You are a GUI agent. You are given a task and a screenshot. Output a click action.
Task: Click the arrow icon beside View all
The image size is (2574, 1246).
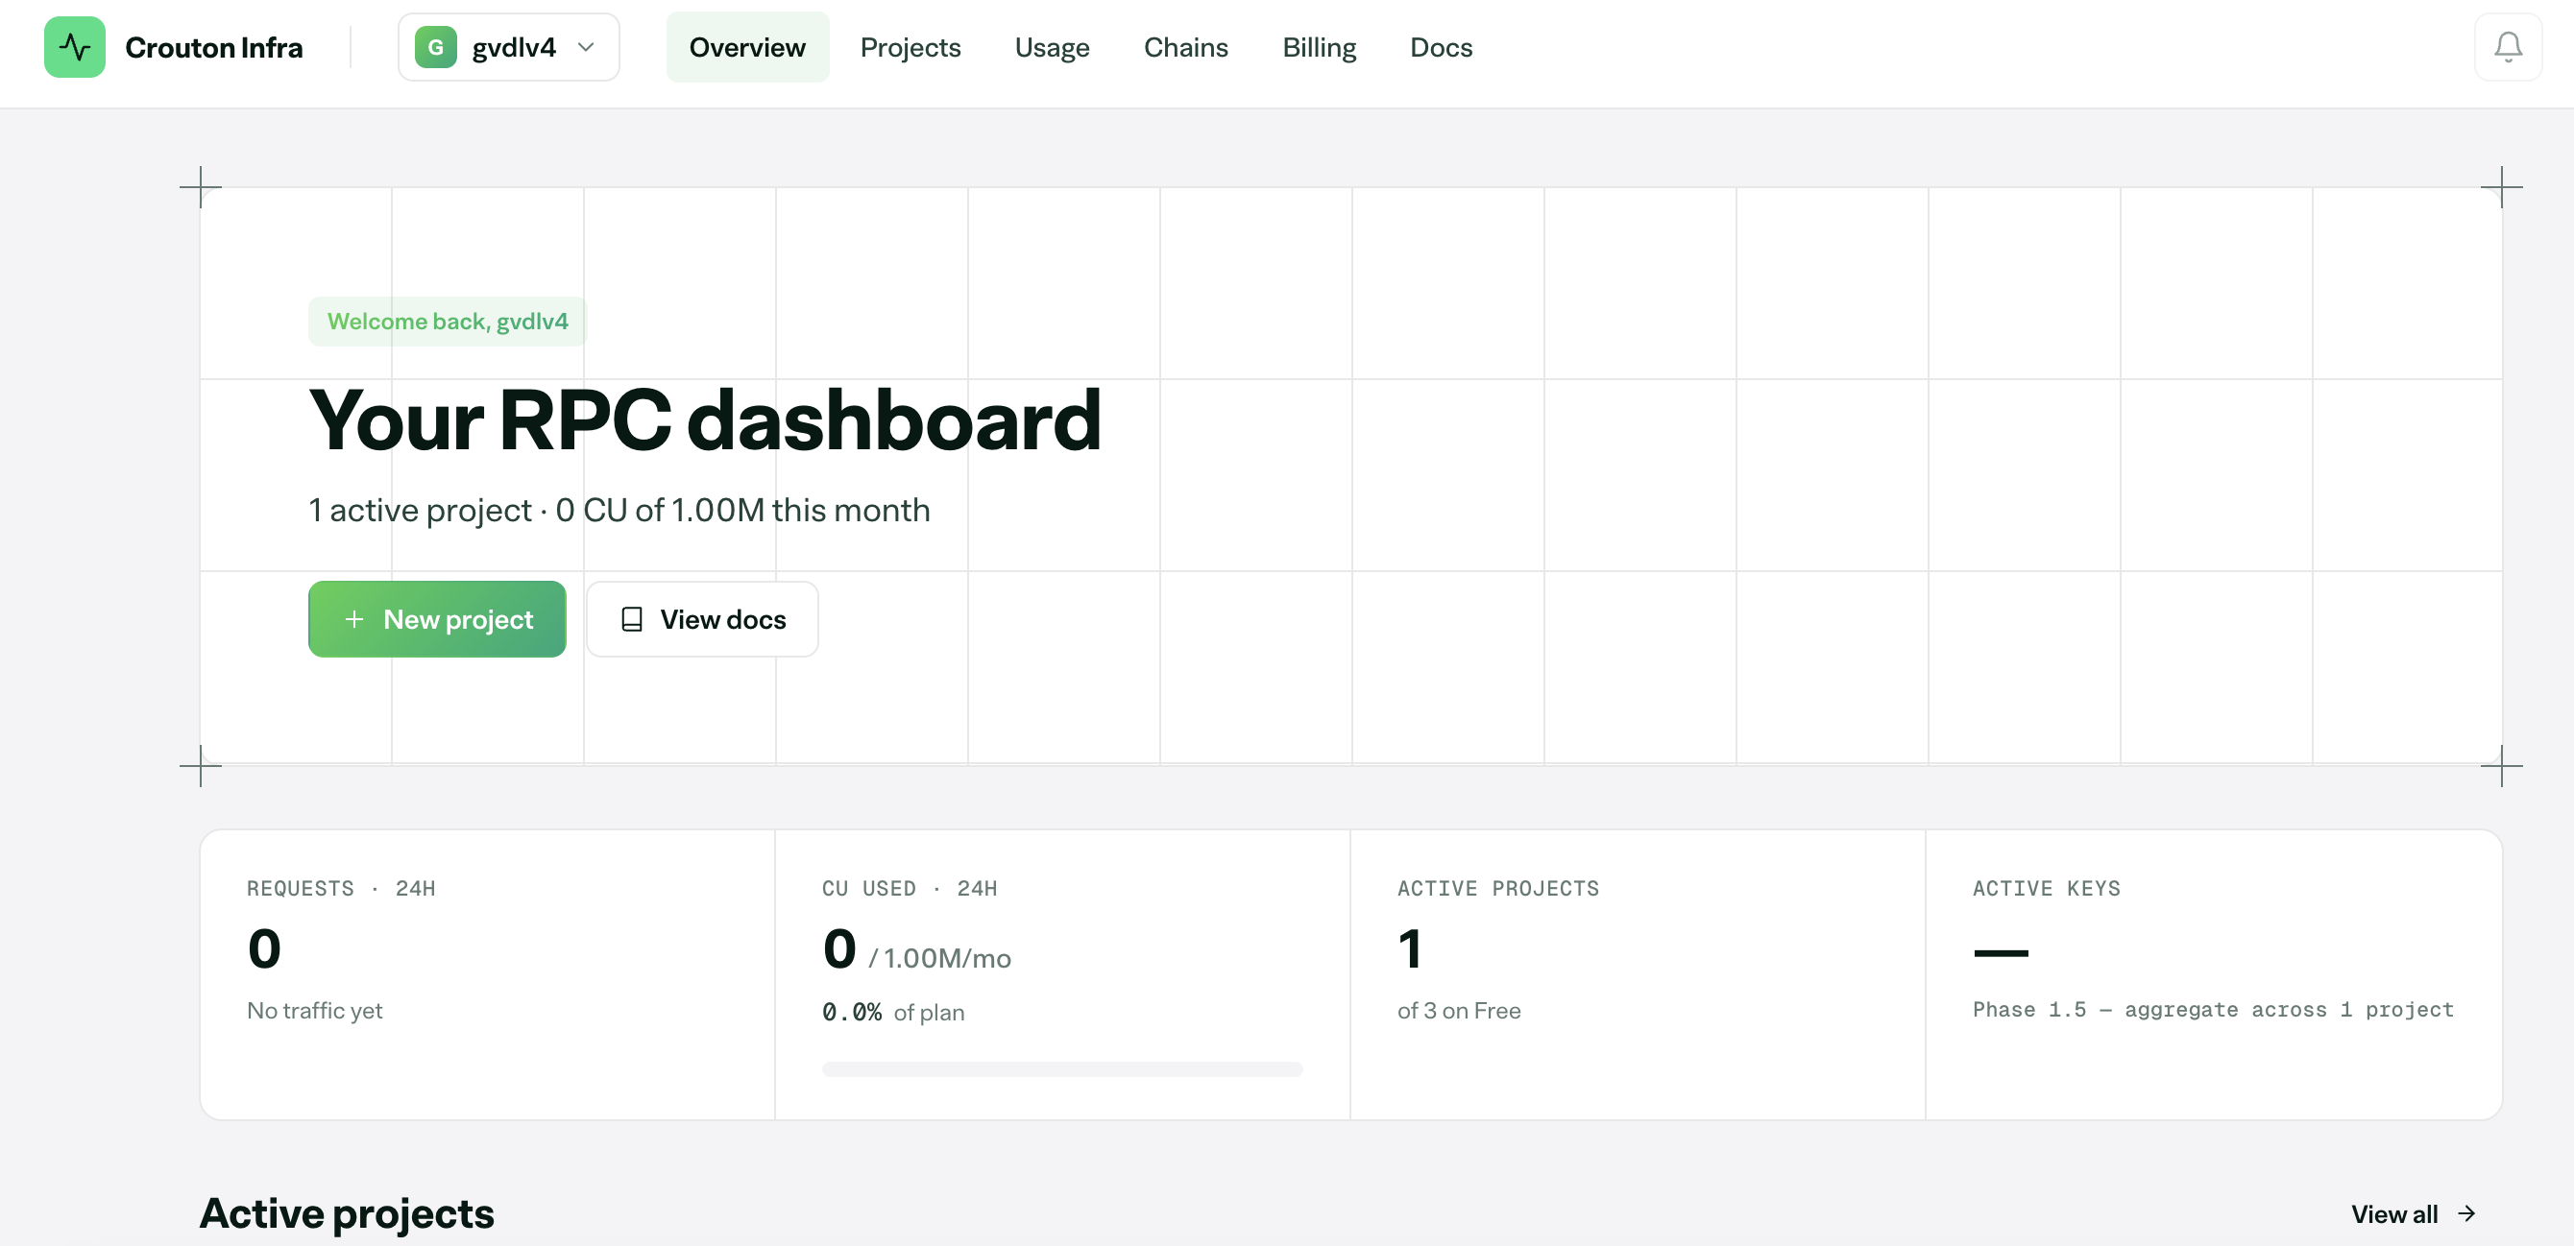(2467, 1213)
